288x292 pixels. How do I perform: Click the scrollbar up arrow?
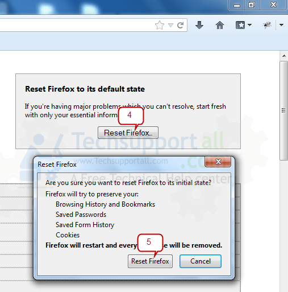pyautogui.click(x=284, y=56)
